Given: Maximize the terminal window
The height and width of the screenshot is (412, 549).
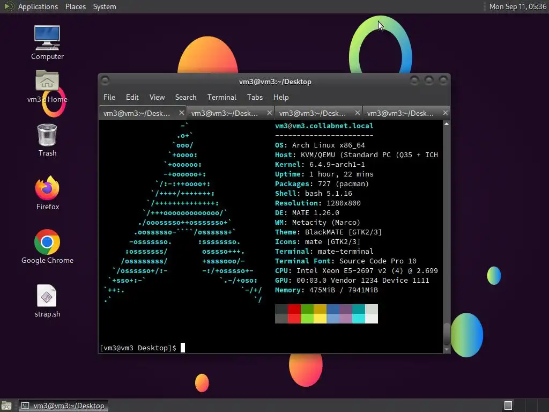Looking at the screenshot, I should (x=429, y=81).
